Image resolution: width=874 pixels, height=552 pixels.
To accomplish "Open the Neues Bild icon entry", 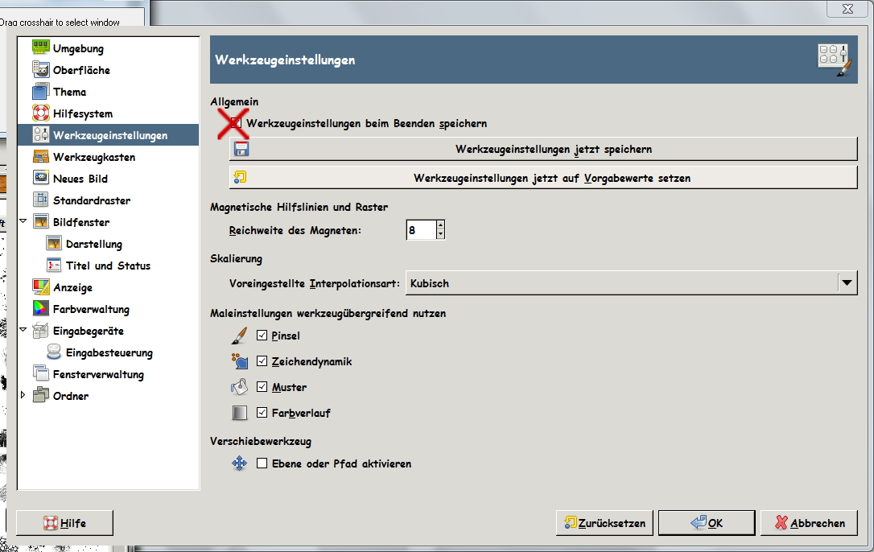I will [x=41, y=178].
